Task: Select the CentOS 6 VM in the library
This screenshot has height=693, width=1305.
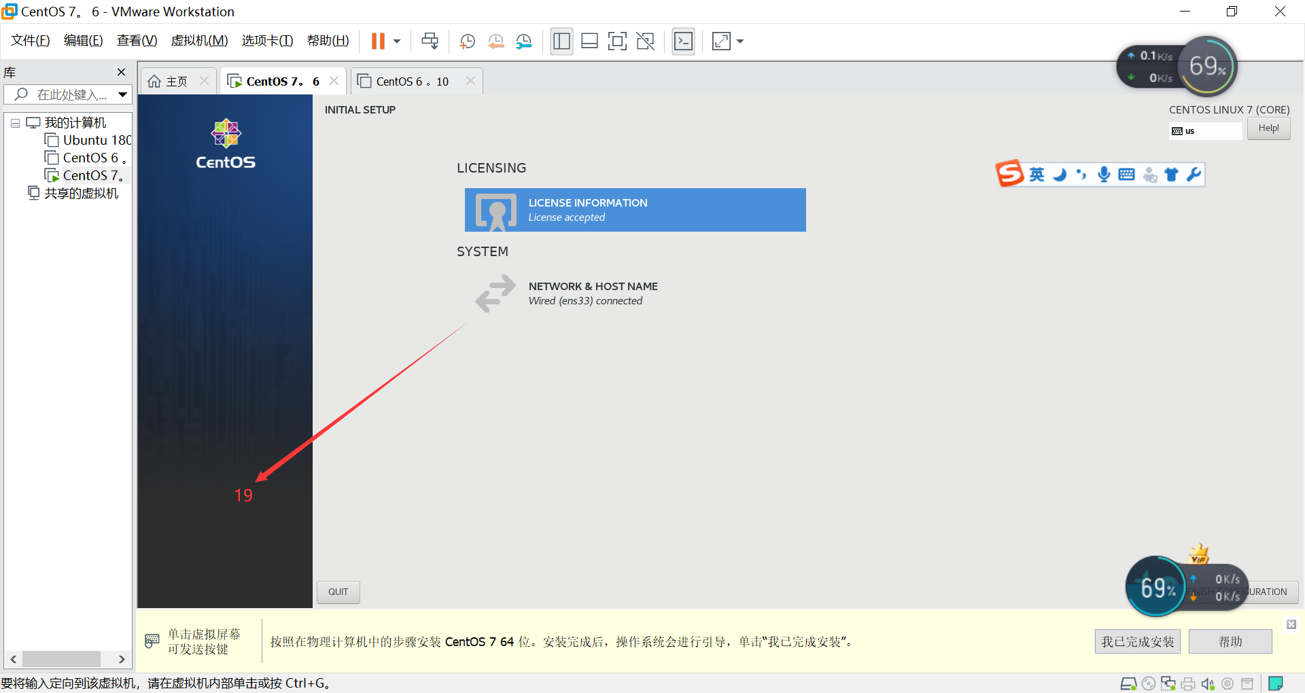Action: coord(86,158)
